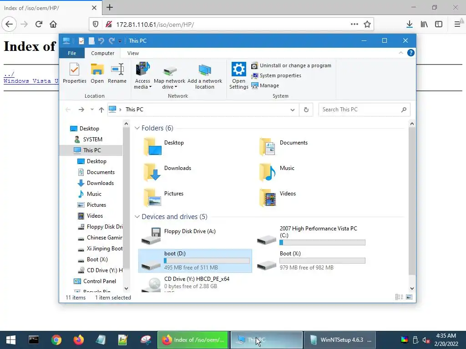Click the Chrome icon in taskbar

pos(56,340)
